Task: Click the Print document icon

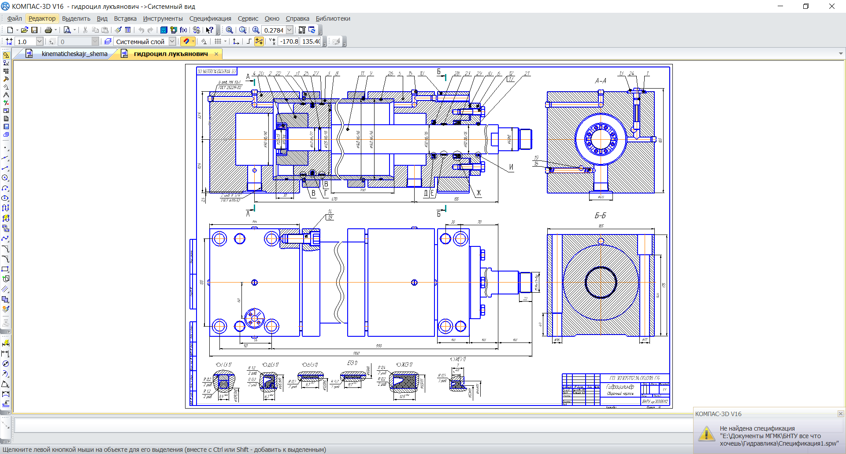Action: point(48,30)
